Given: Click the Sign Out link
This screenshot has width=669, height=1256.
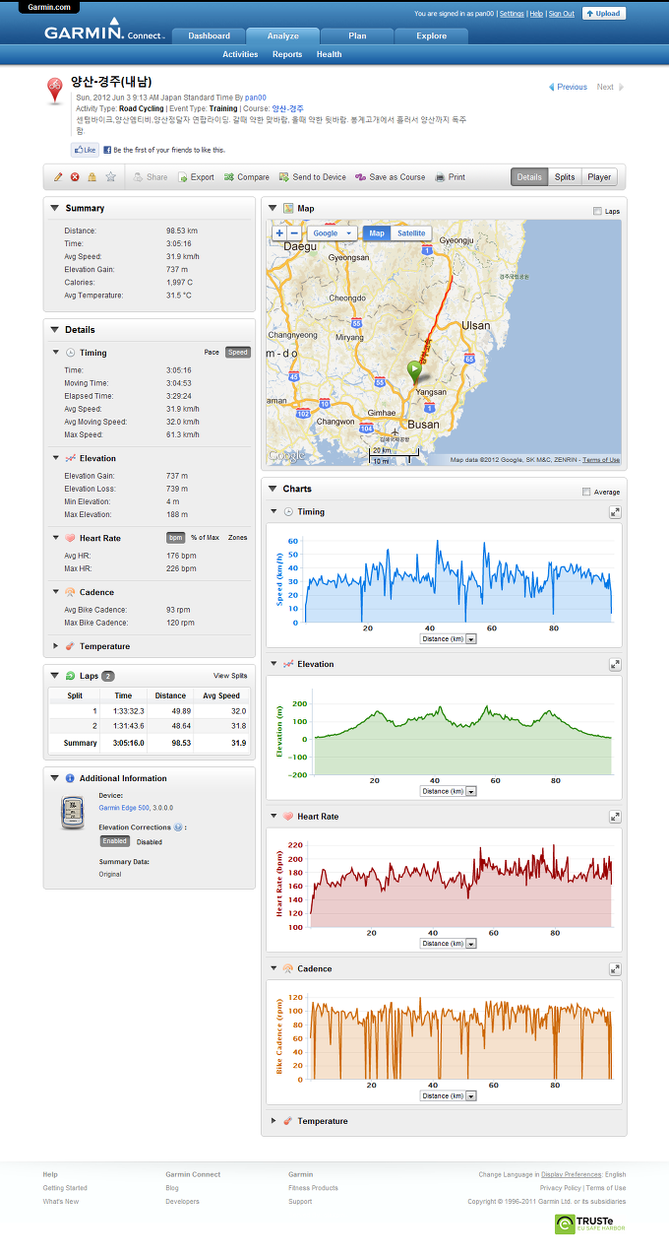Looking at the screenshot, I should click(562, 14).
